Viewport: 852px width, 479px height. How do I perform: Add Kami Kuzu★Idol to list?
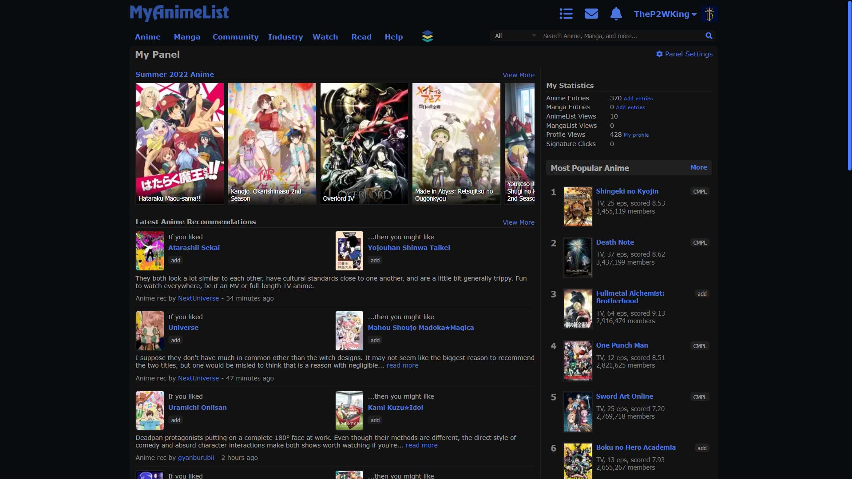click(x=375, y=420)
